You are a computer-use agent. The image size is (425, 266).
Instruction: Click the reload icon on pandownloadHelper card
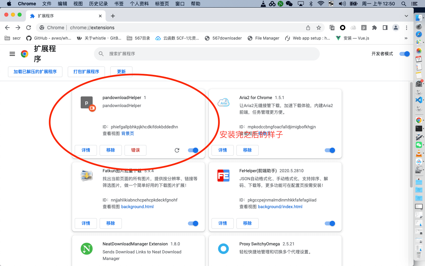coord(177,150)
